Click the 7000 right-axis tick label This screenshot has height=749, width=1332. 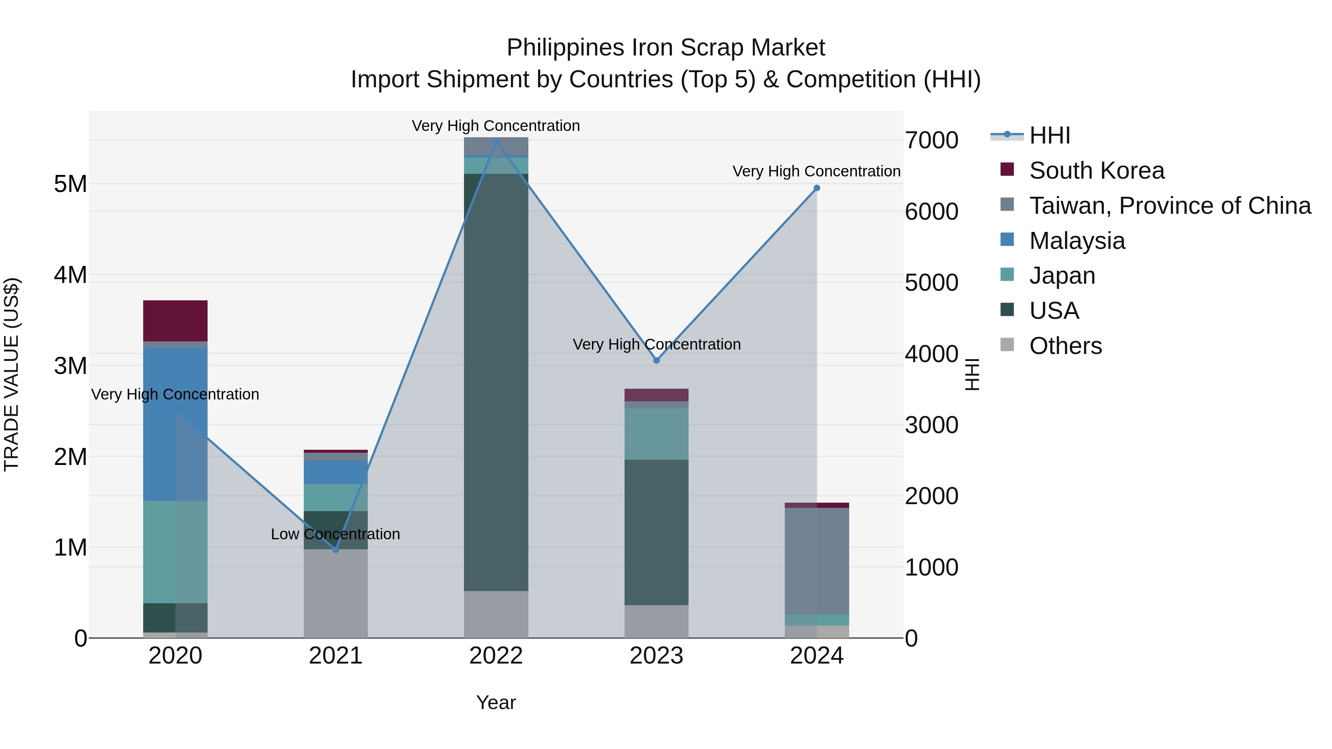[x=932, y=141]
